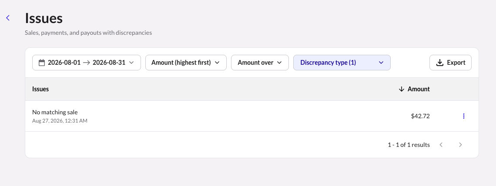Select the No matching sale issue row
The width and height of the screenshot is (496, 186).
point(252,116)
